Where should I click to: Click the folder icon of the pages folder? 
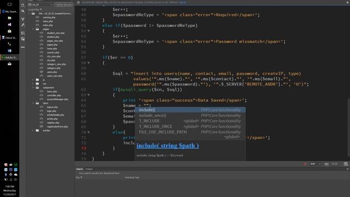(x=37, y=29)
